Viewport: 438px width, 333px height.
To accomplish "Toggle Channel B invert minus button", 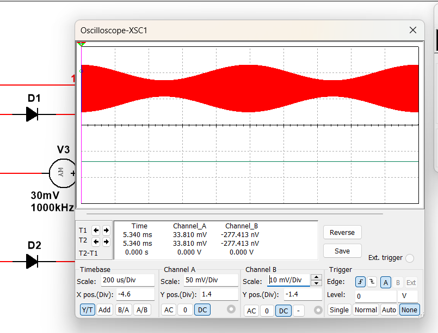I will point(298,311).
